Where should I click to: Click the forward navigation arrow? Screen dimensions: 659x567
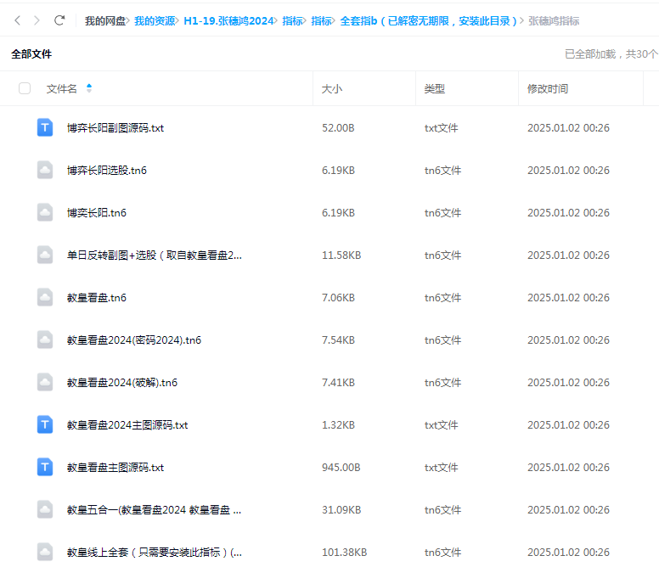coord(37,20)
